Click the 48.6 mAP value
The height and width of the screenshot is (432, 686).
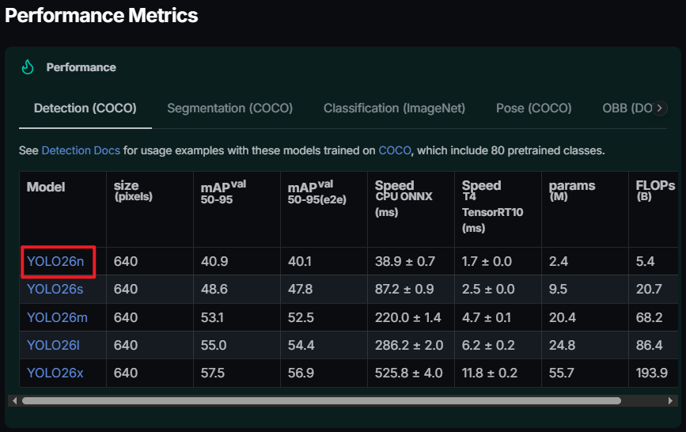(214, 290)
